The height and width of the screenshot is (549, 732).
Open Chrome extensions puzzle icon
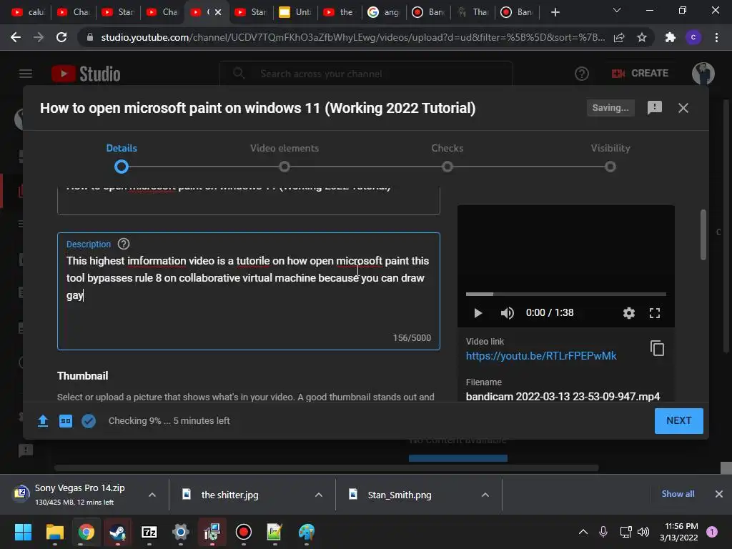671,37
